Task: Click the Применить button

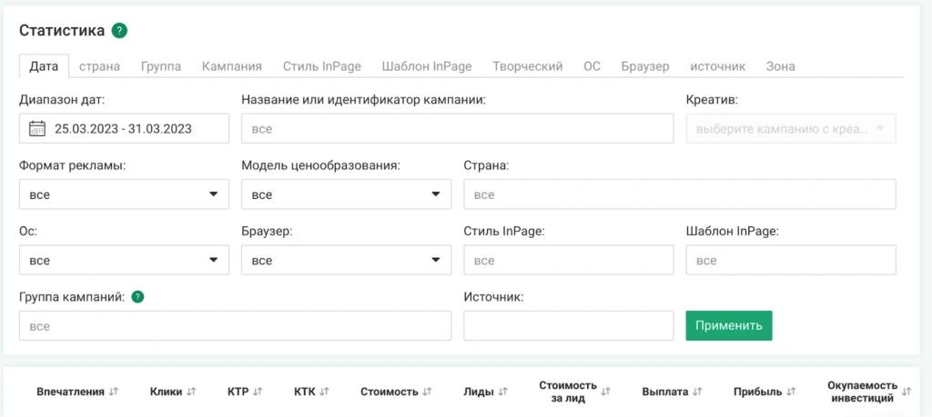Action: click(729, 325)
